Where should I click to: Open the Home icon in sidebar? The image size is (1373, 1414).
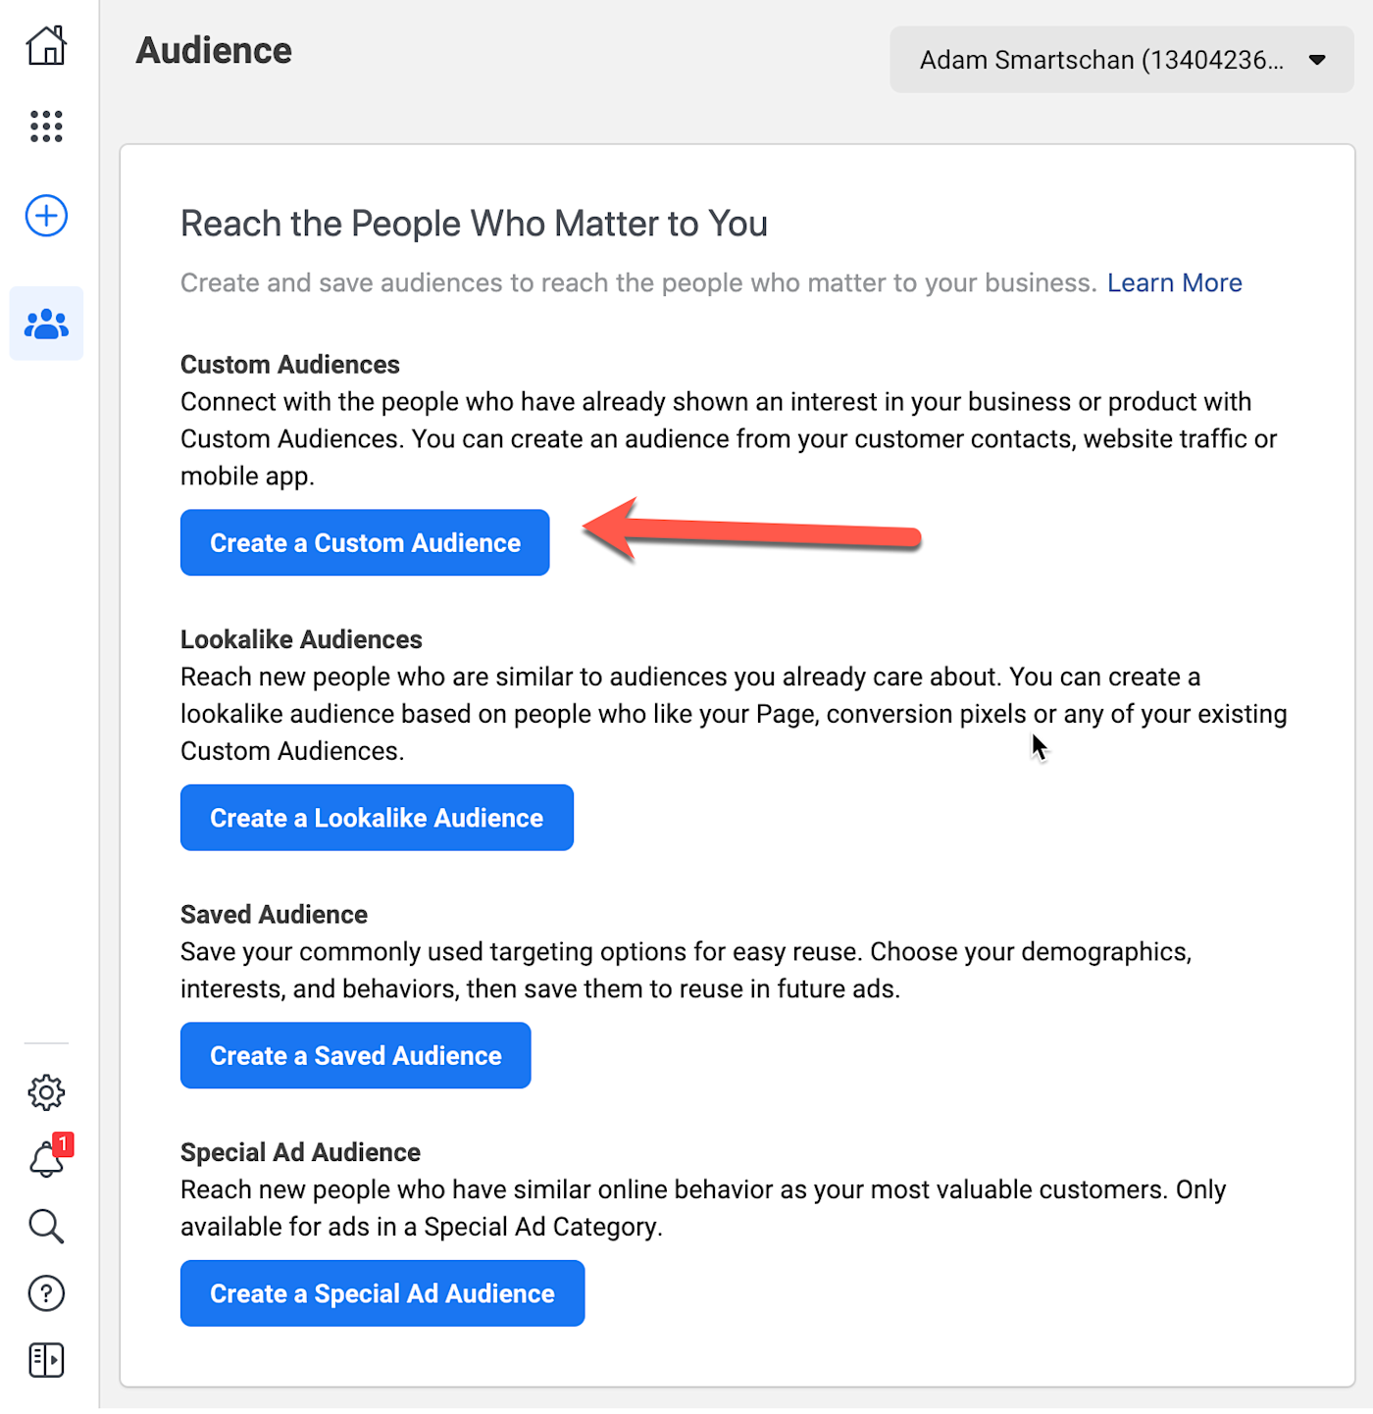pyautogui.click(x=46, y=45)
